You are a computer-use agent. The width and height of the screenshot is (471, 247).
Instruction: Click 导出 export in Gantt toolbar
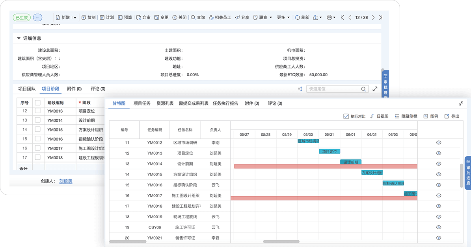452,116
